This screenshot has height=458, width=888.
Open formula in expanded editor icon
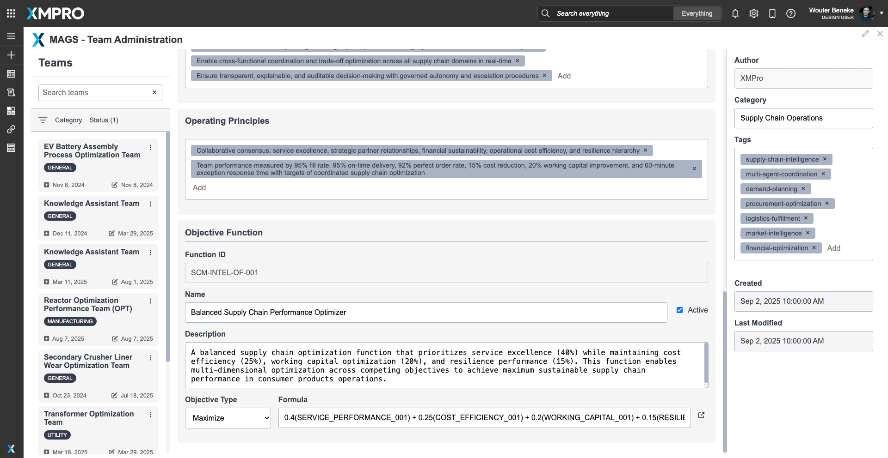point(701,415)
